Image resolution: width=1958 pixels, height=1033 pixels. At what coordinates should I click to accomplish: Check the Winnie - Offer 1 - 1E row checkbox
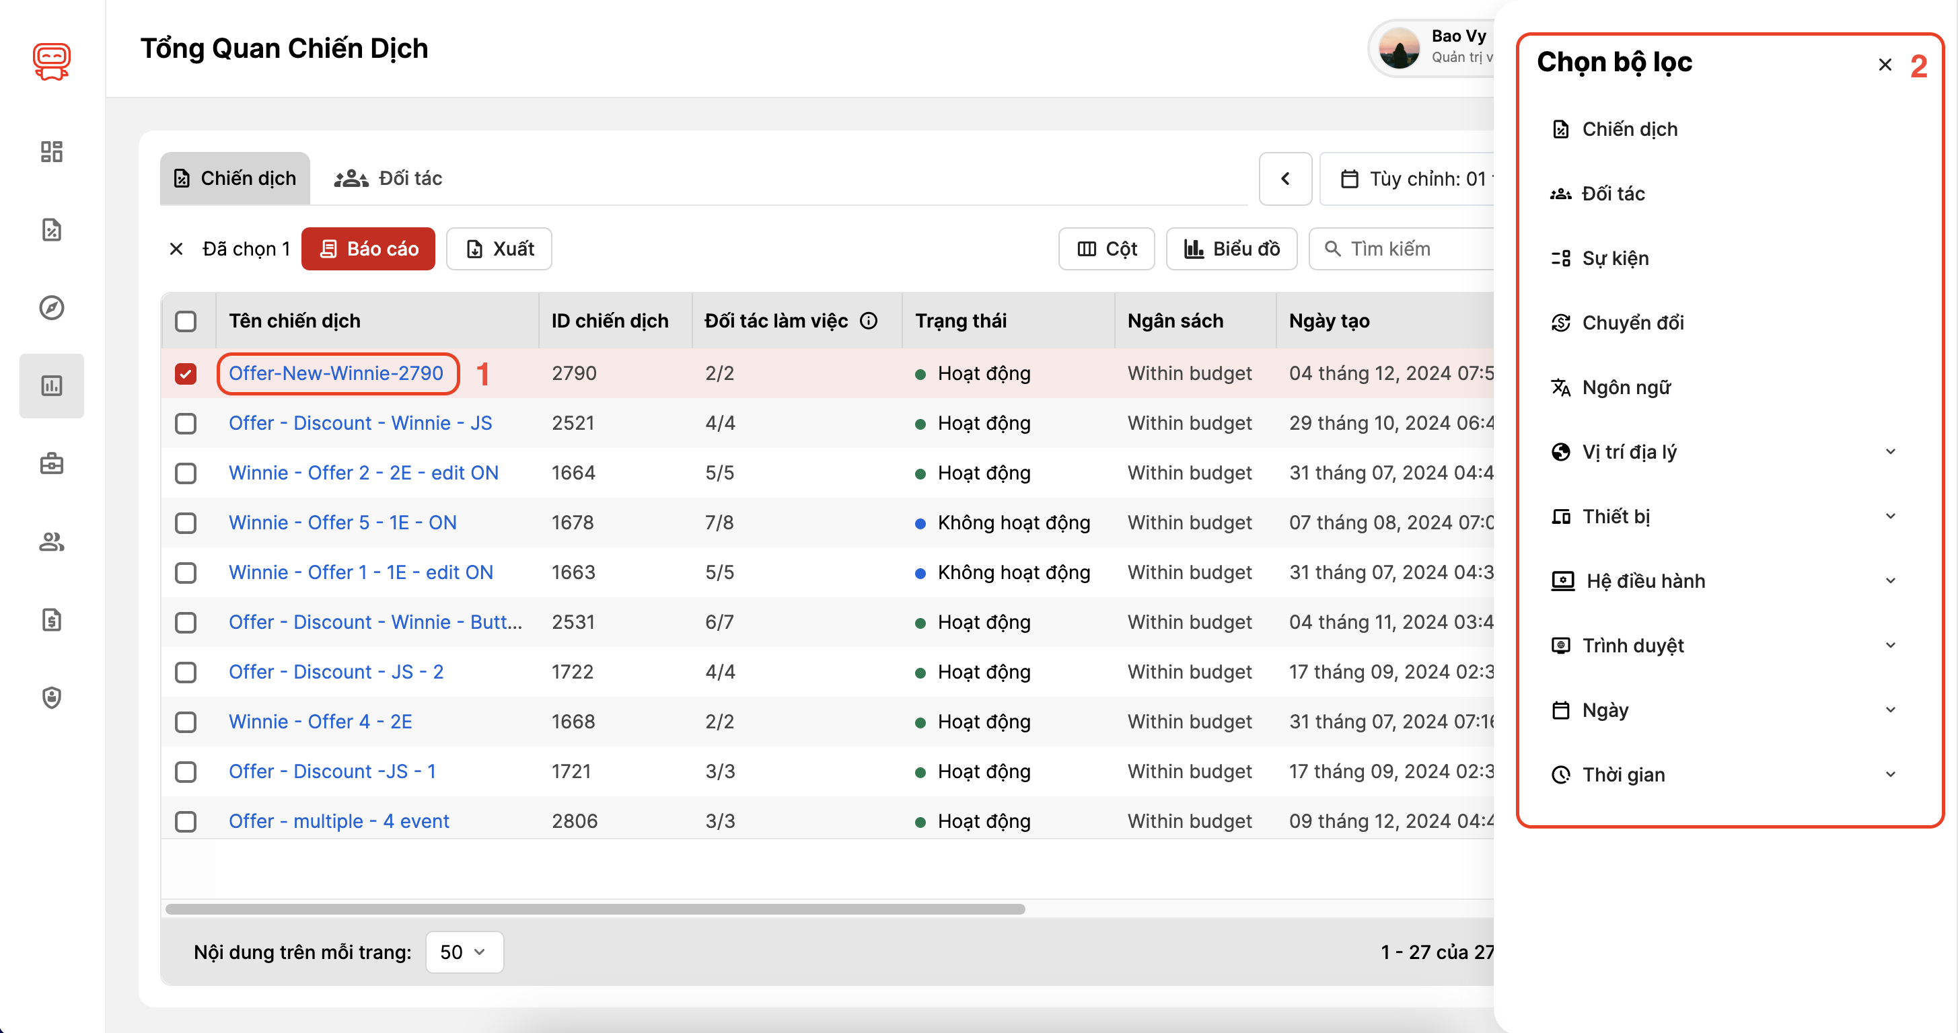(x=186, y=573)
